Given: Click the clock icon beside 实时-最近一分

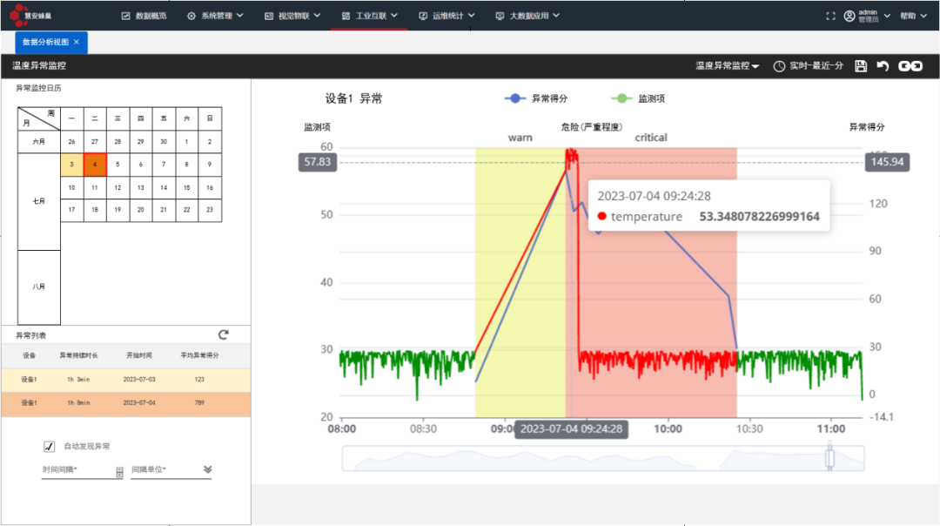Looking at the screenshot, I should (x=779, y=66).
